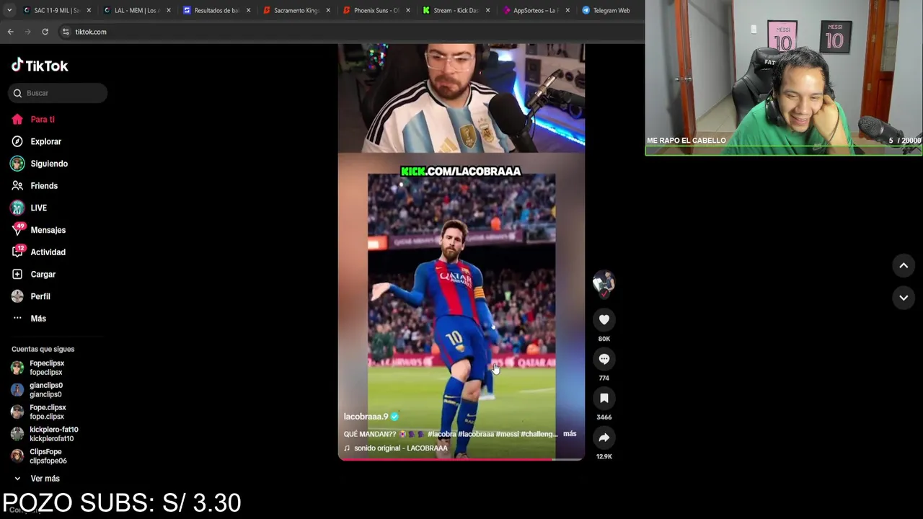Go to previous video with up chevron
Image resolution: width=923 pixels, height=519 pixels.
[904, 265]
